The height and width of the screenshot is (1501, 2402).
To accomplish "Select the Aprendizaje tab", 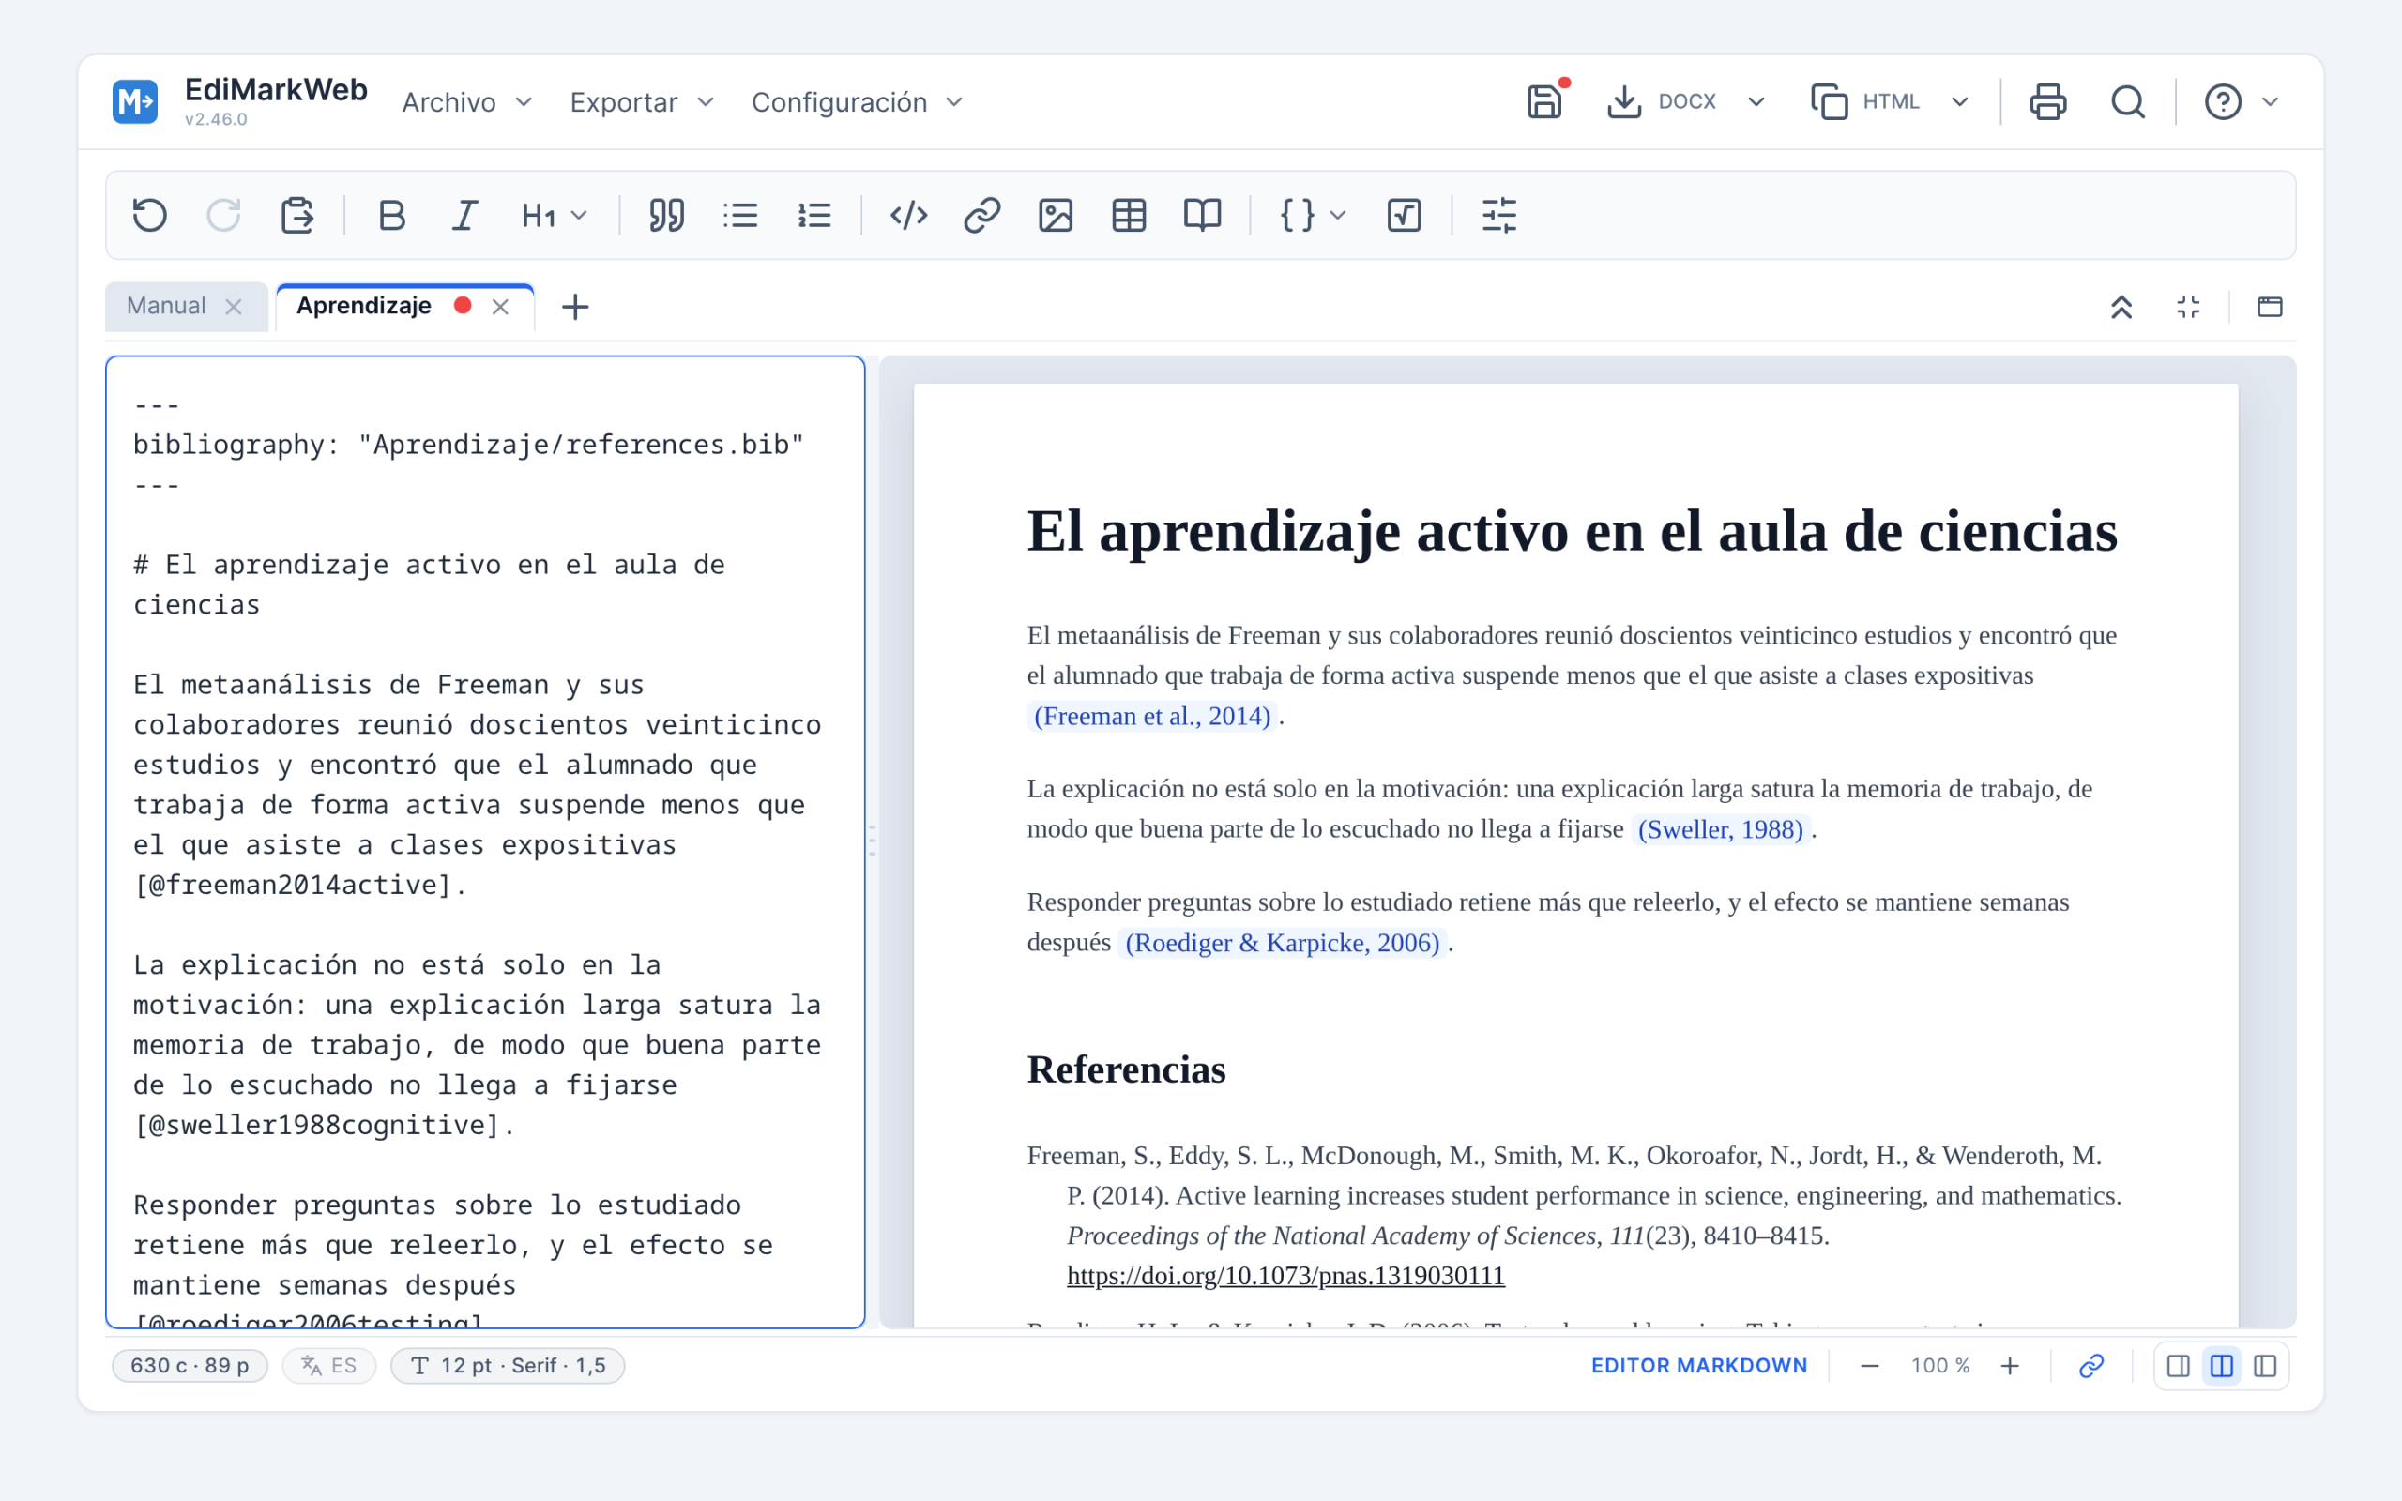I will point(363,306).
